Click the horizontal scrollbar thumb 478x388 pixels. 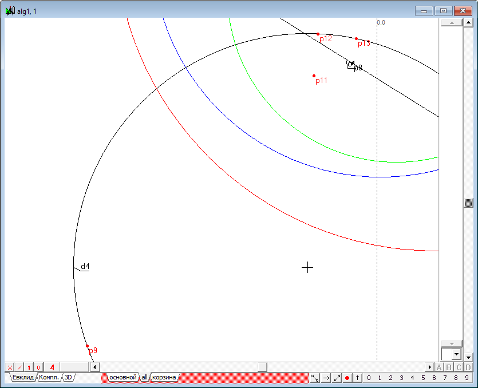click(262, 367)
